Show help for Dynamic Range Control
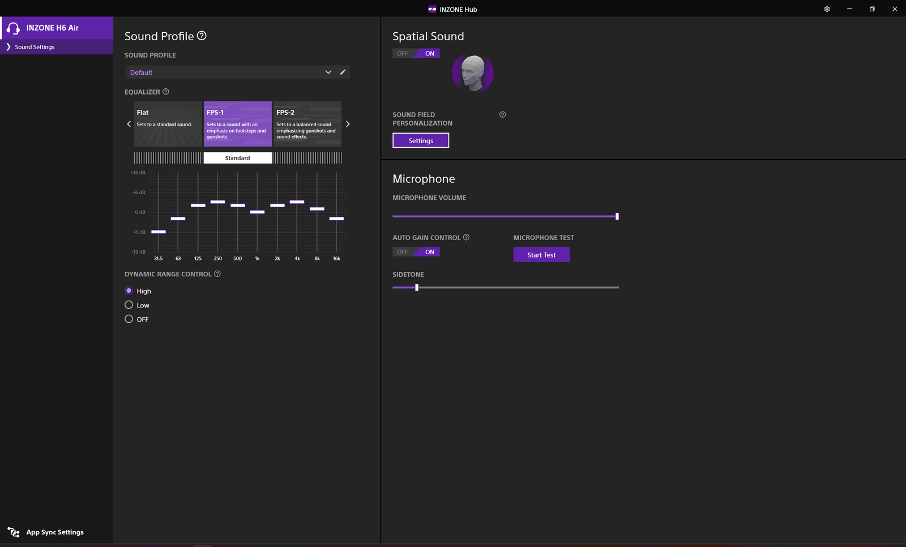The image size is (906, 547). point(217,274)
